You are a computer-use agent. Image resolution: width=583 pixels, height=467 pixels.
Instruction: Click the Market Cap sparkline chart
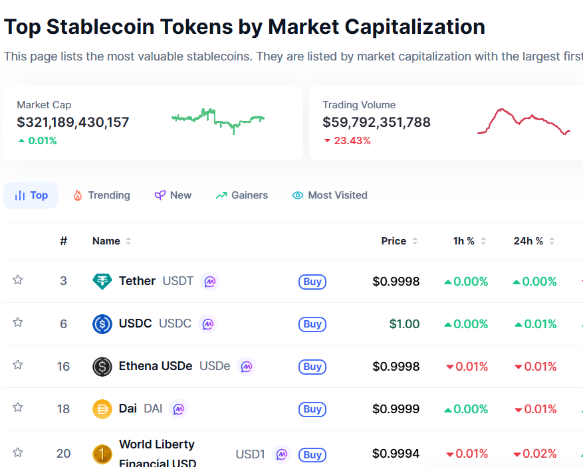pyautogui.click(x=218, y=120)
